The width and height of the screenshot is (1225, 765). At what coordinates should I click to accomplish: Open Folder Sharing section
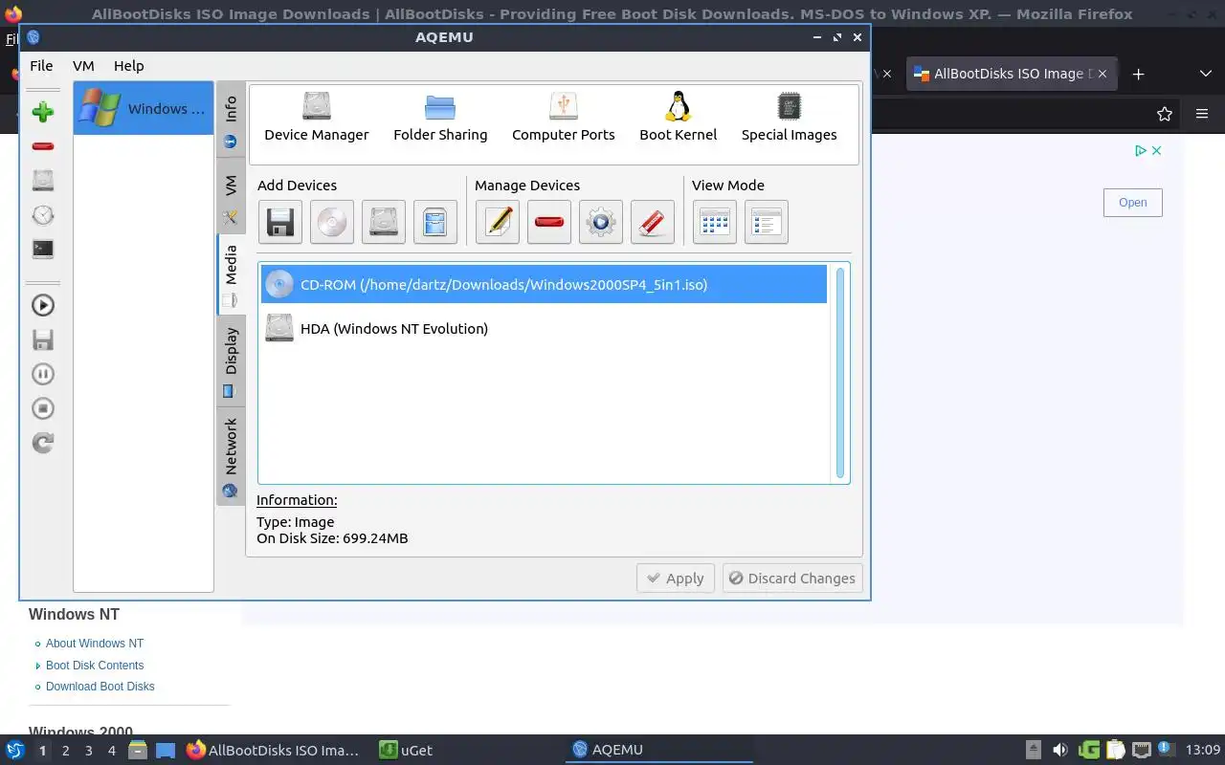click(x=440, y=117)
